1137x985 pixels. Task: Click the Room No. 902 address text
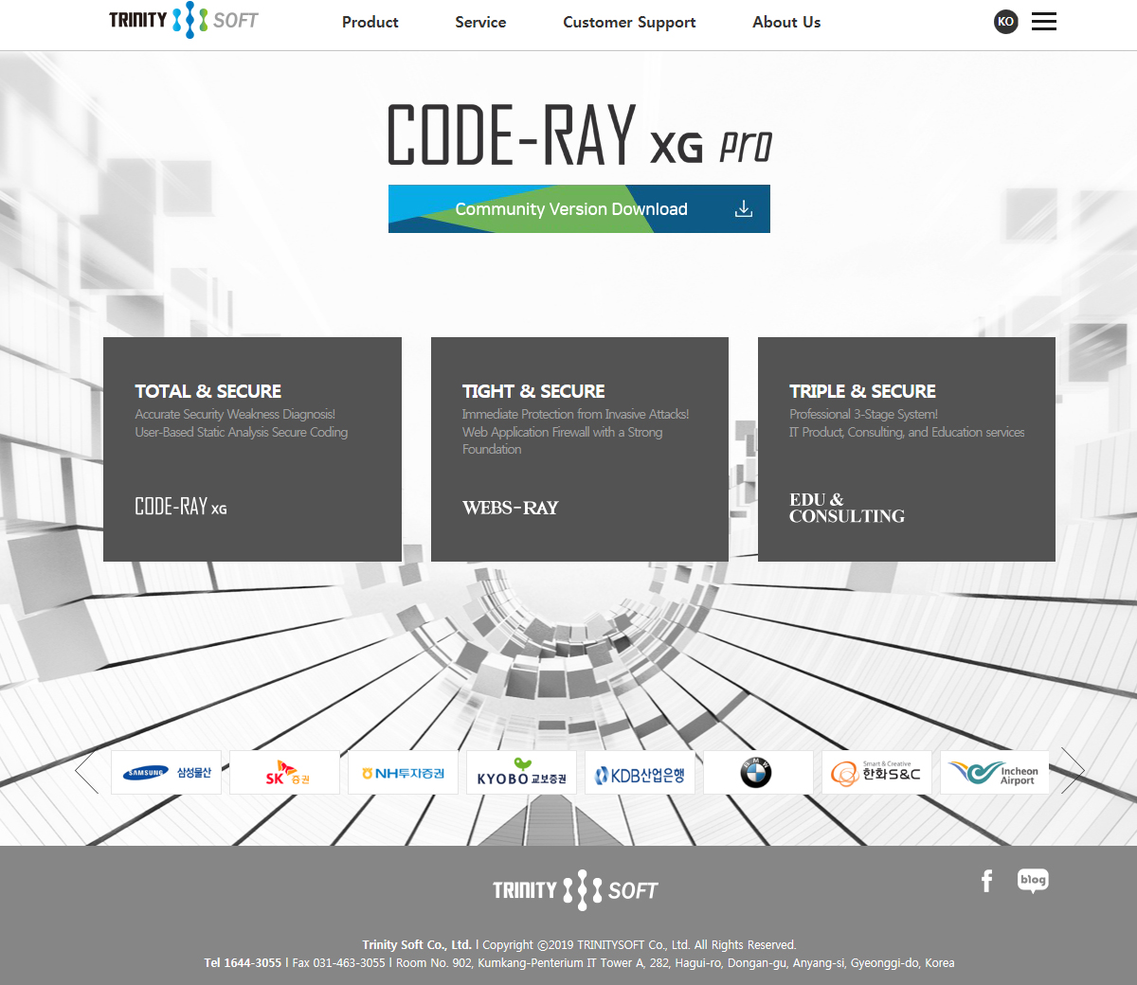pos(676,962)
